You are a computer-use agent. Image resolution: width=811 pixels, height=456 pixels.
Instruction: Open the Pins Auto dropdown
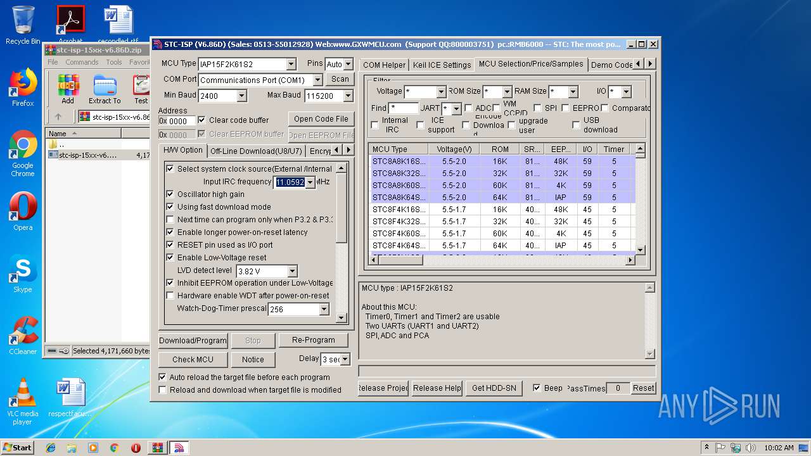point(348,64)
